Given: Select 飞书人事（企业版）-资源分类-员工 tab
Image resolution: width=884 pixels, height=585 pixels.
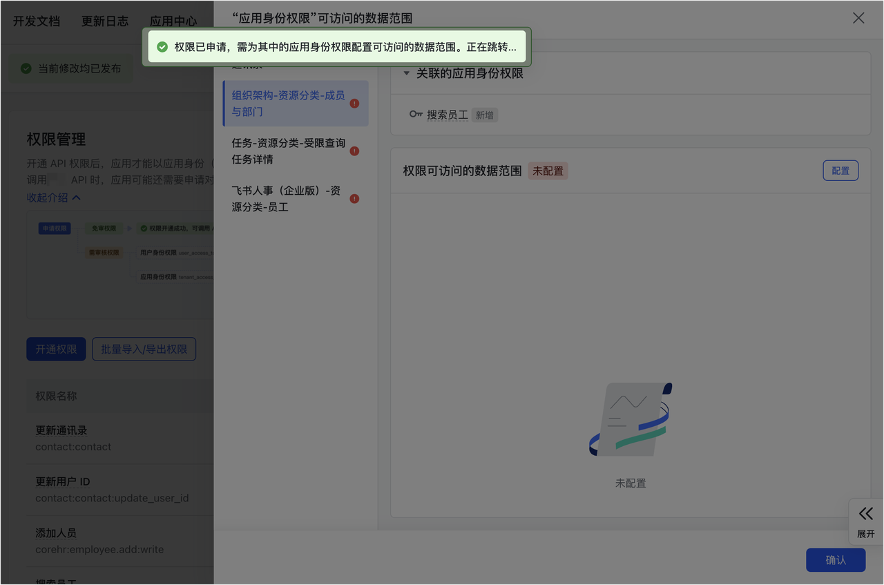Looking at the screenshot, I should 286,199.
